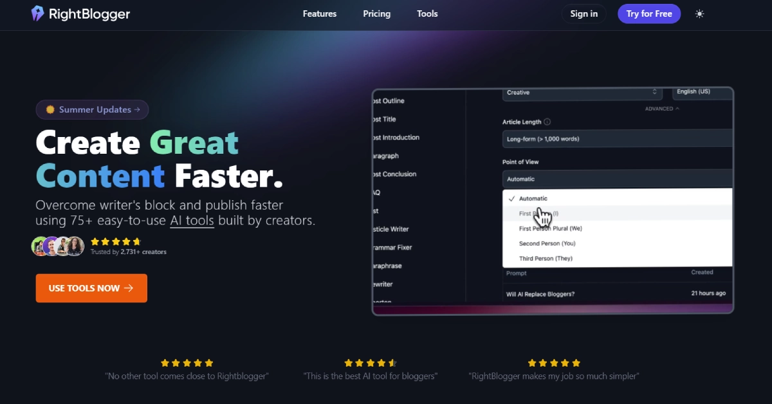Toggle light mode with the sun icon
The image size is (772, 404).
coord(699,14)
